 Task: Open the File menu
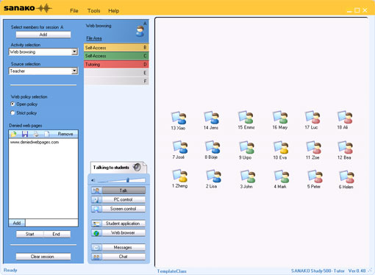tap(74, 10)
